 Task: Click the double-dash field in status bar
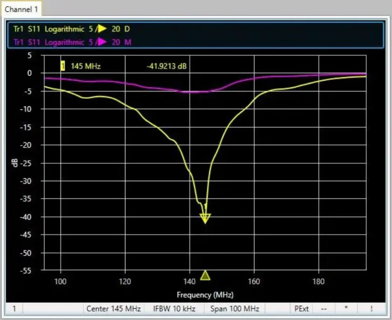[324, 309]
